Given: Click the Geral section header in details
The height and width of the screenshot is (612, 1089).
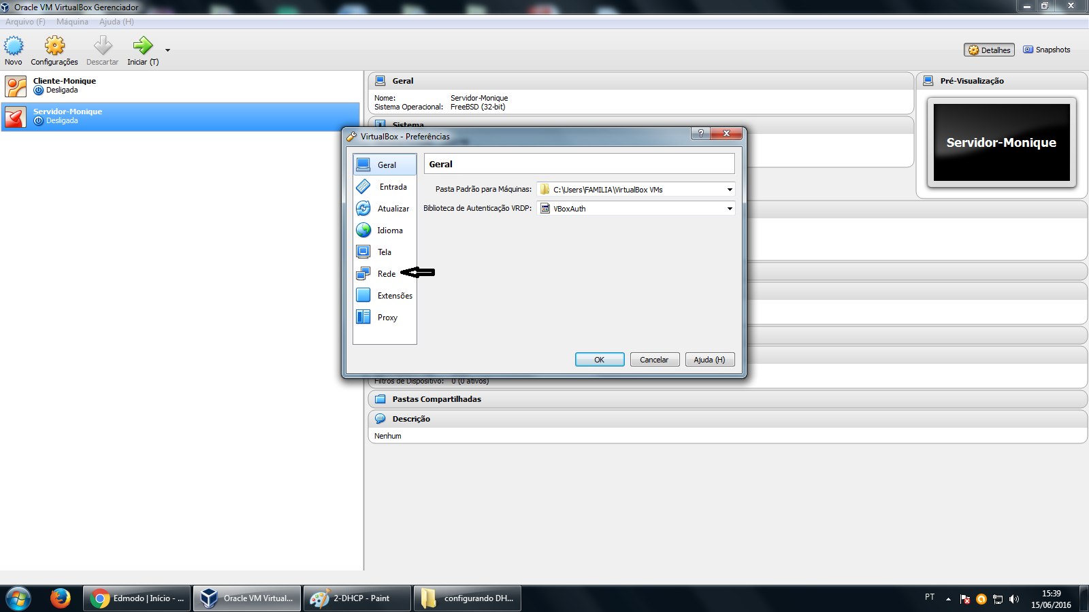Looking at the screenshot, I should click(x=641, y=81).
